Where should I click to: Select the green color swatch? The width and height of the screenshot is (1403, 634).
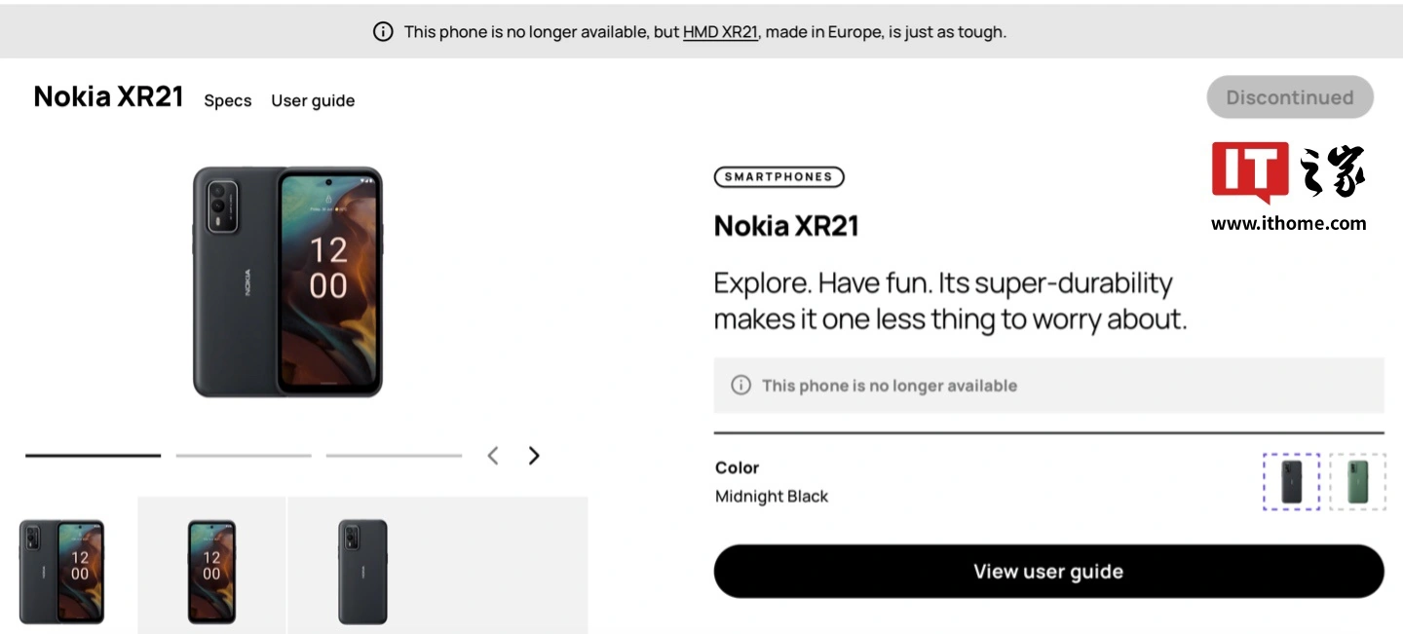pos(1357,481)
